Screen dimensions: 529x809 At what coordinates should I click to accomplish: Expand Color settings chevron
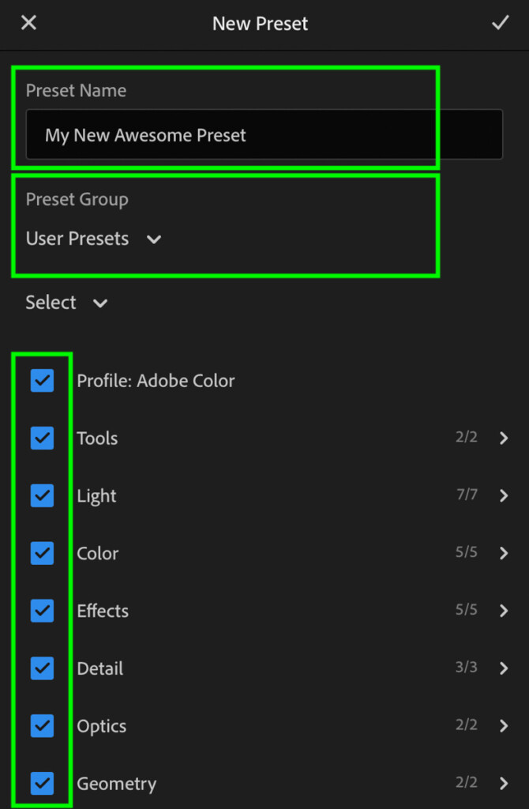pyautogui.click(x=504, y=553)
